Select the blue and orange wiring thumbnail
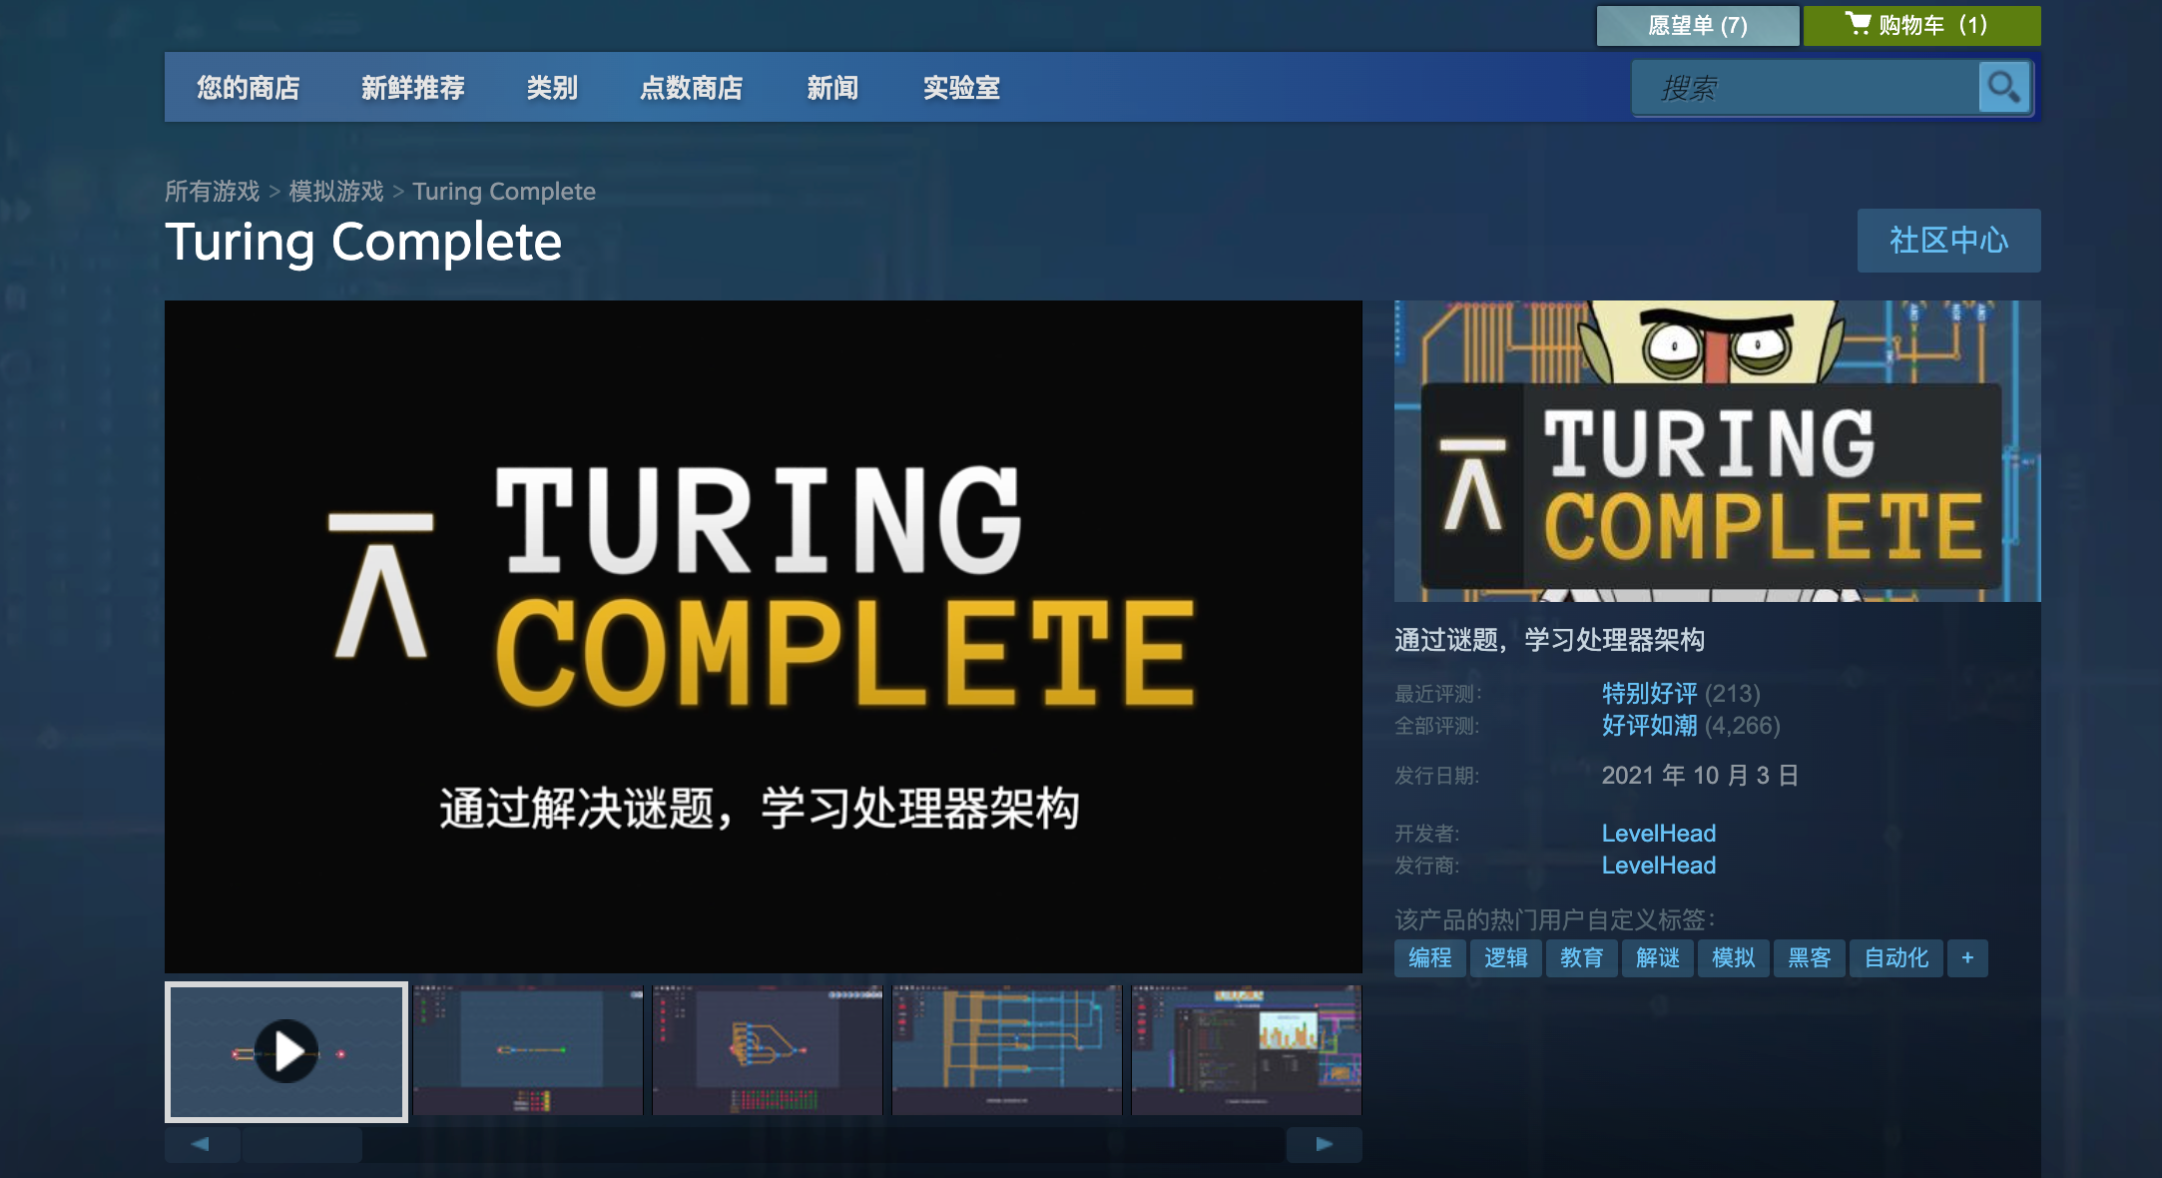 [1007, 1050]
